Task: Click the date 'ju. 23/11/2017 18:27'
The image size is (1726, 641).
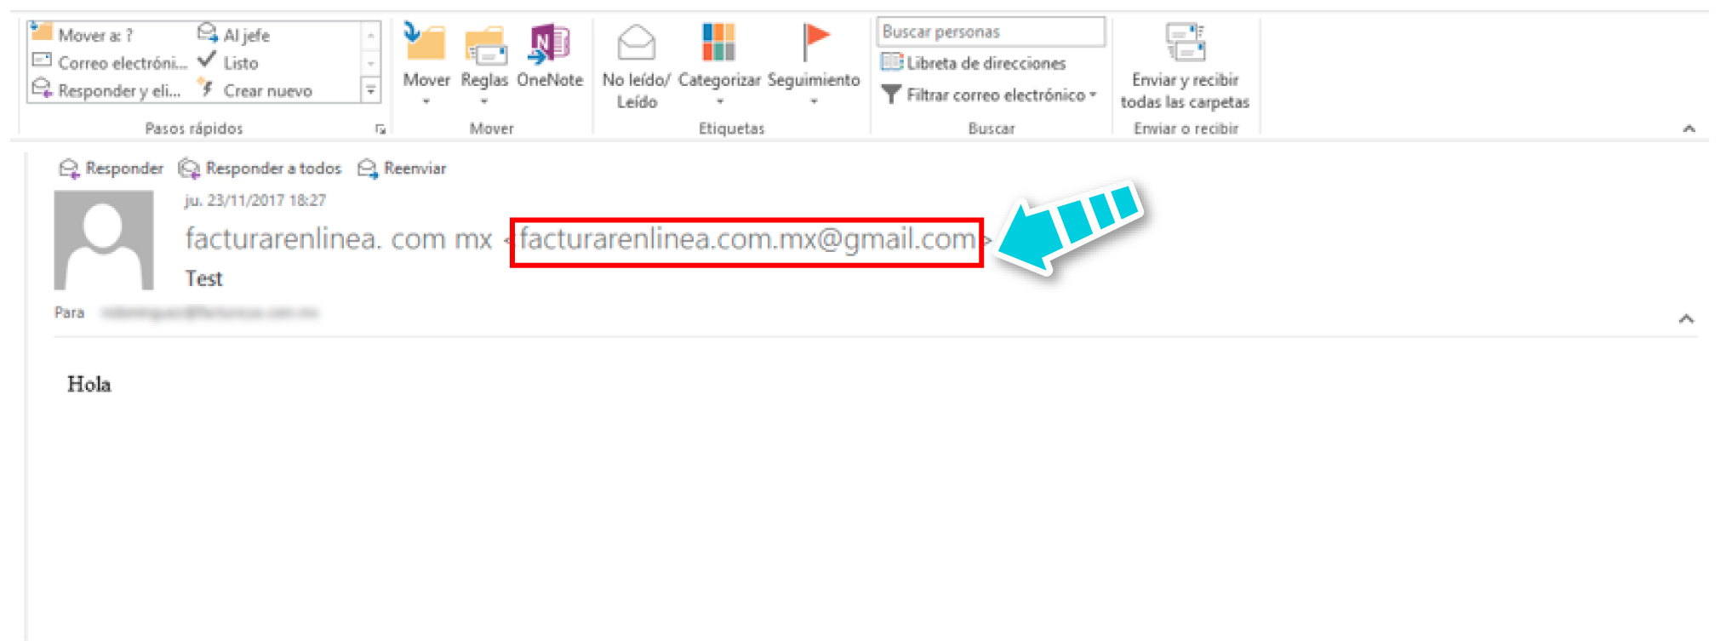Action: (255, 200)
